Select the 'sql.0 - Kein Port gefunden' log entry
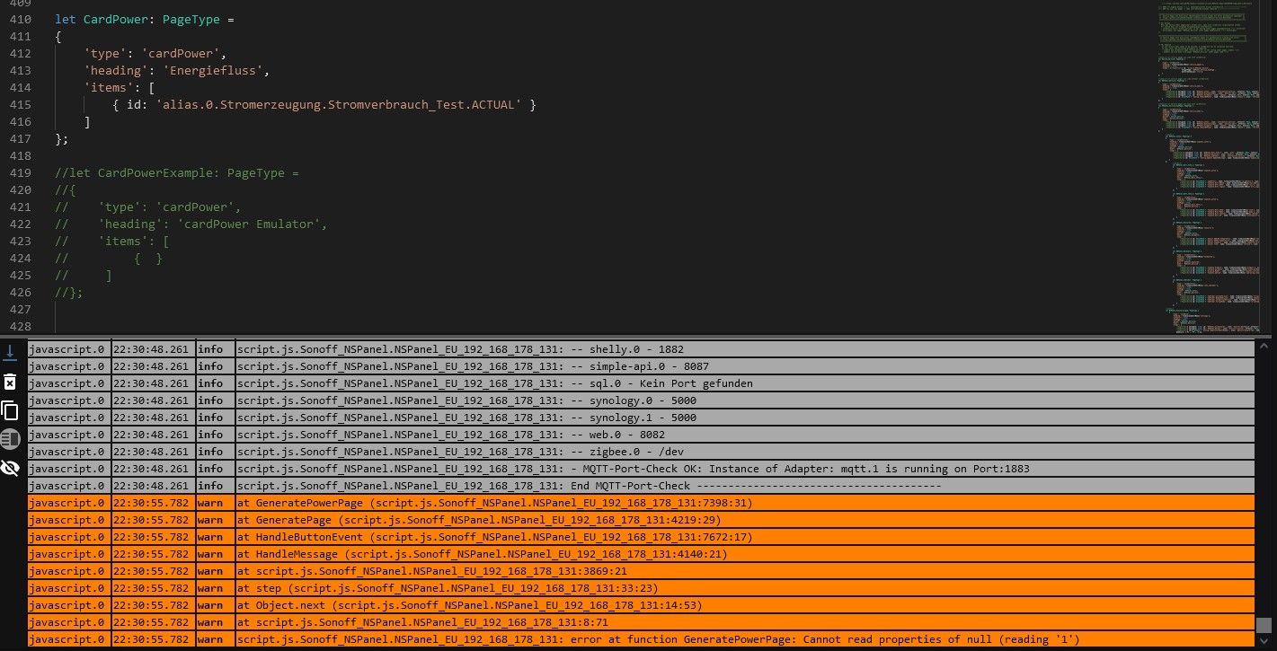The image size is (1277, 651). 641,383
